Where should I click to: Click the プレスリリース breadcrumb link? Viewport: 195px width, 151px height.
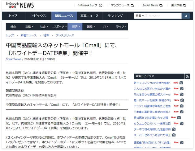point(65,35)
